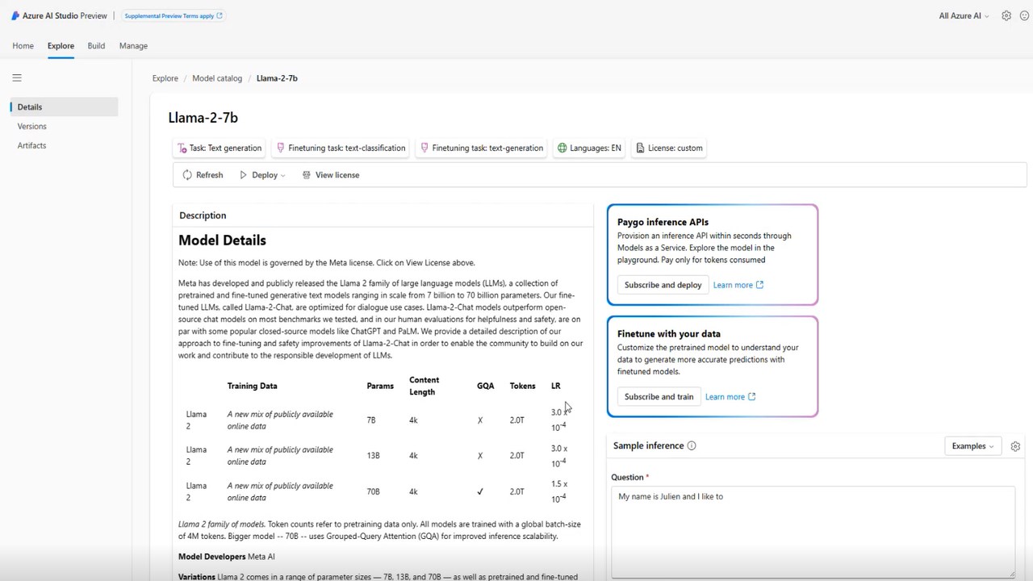Screen dimensions: 1033x581
Task: Click Subscribe and train button
Action: pyautogui.click(x=659, y=396)
